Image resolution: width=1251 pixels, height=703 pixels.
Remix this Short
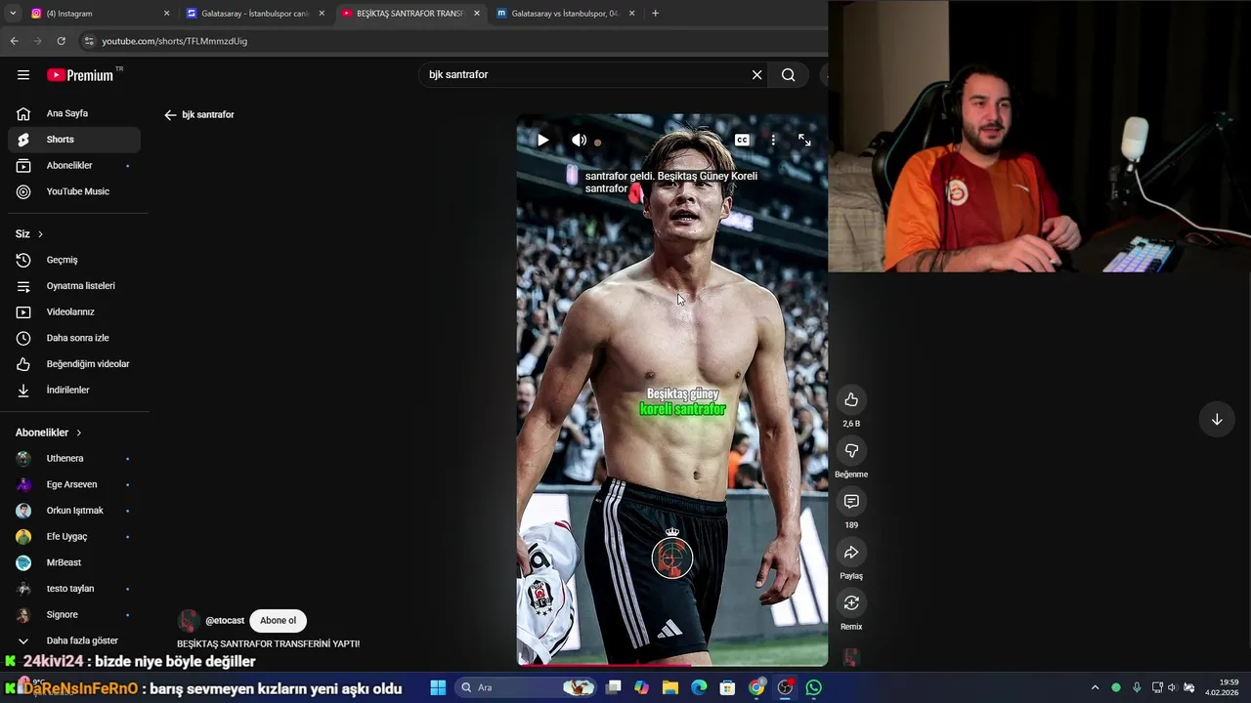tap(851, 602)
